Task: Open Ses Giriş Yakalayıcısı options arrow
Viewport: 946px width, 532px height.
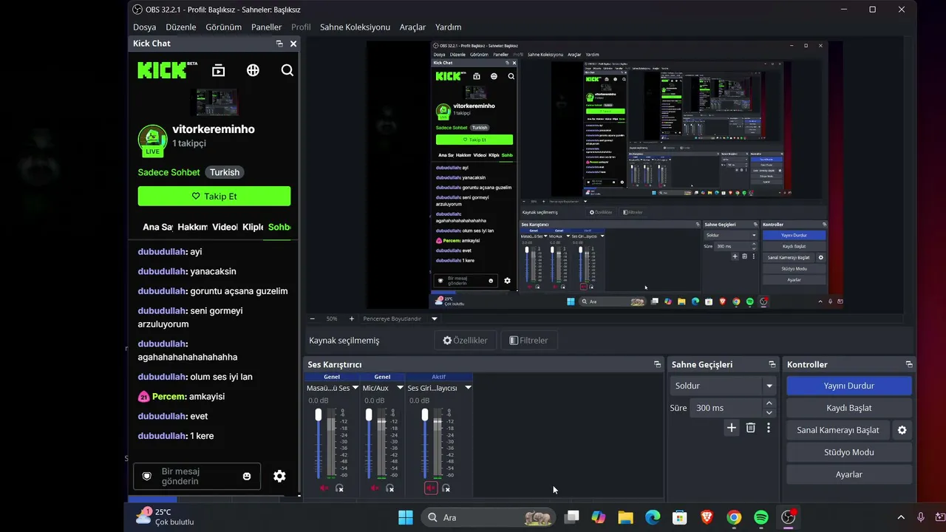Action: (468, 388)
